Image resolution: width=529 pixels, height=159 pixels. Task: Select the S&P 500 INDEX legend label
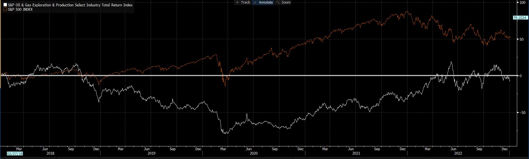coord(20,9)
